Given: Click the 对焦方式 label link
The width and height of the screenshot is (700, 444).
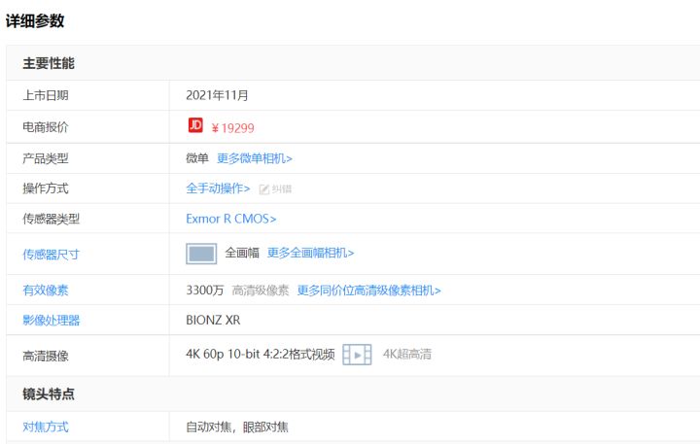Looking at the screenshot, I should click(x=46, y=427).
